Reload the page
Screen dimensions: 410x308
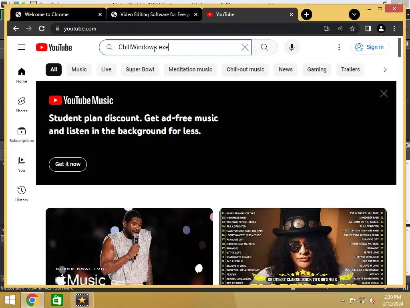42,28
